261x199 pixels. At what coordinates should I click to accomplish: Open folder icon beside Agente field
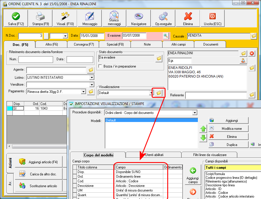coord(91,70)
